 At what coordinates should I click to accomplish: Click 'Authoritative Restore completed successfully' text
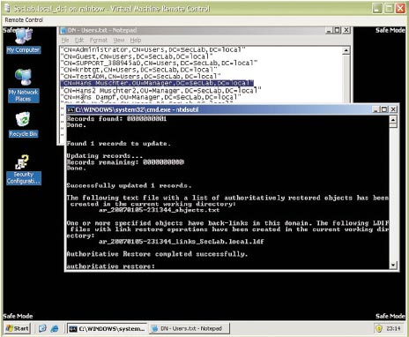[157, 254]
